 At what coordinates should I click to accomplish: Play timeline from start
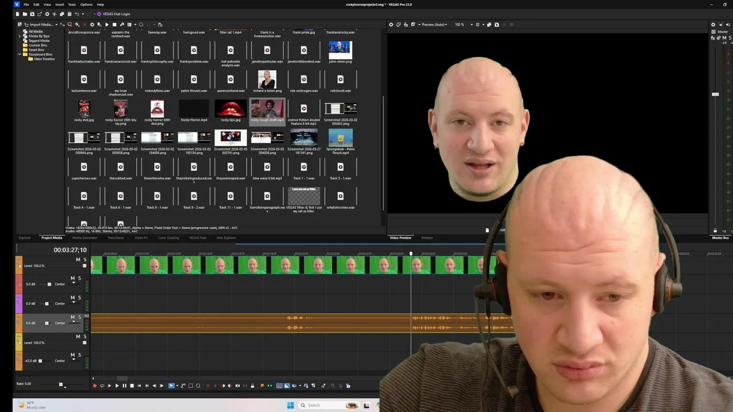109,386
